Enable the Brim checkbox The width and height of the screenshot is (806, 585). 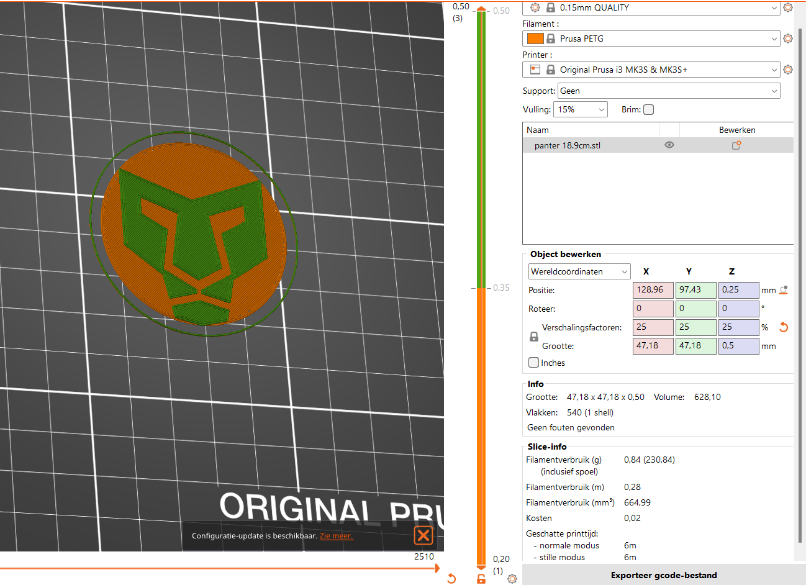click(x=648, y=109)
